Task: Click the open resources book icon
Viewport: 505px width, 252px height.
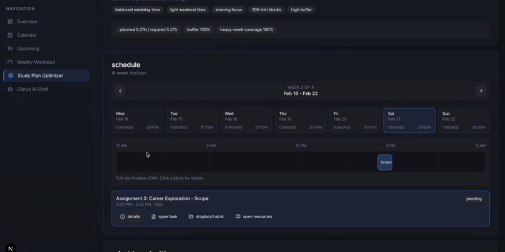Action: tap(238, 216)
